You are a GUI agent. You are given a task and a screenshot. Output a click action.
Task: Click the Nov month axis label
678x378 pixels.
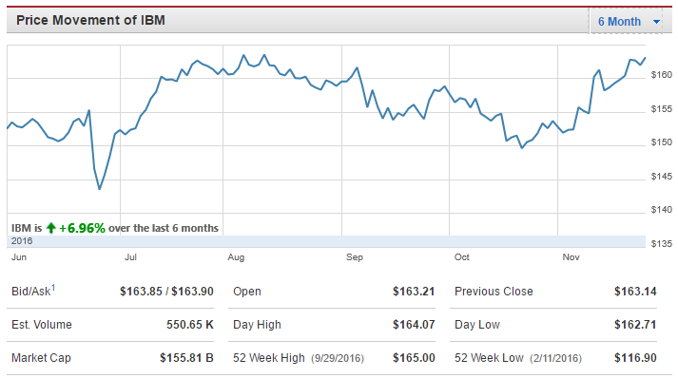tap(571, 257)
